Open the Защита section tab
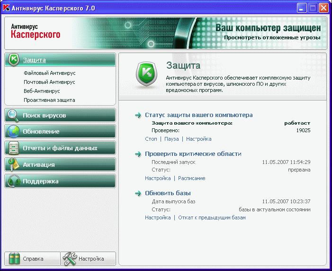The image size is (332, 271). tap(60, 60)
